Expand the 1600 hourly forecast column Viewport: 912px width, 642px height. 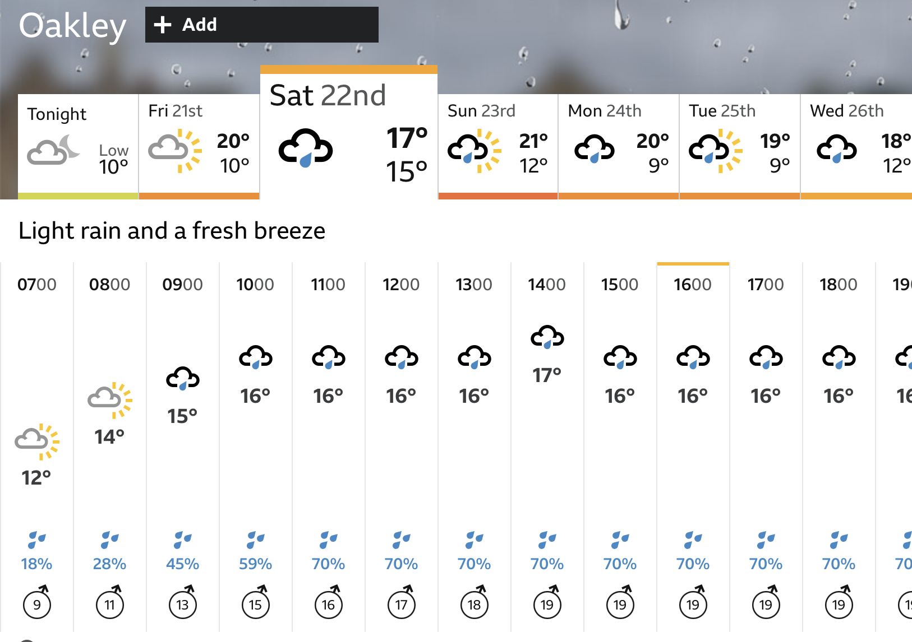693,446
